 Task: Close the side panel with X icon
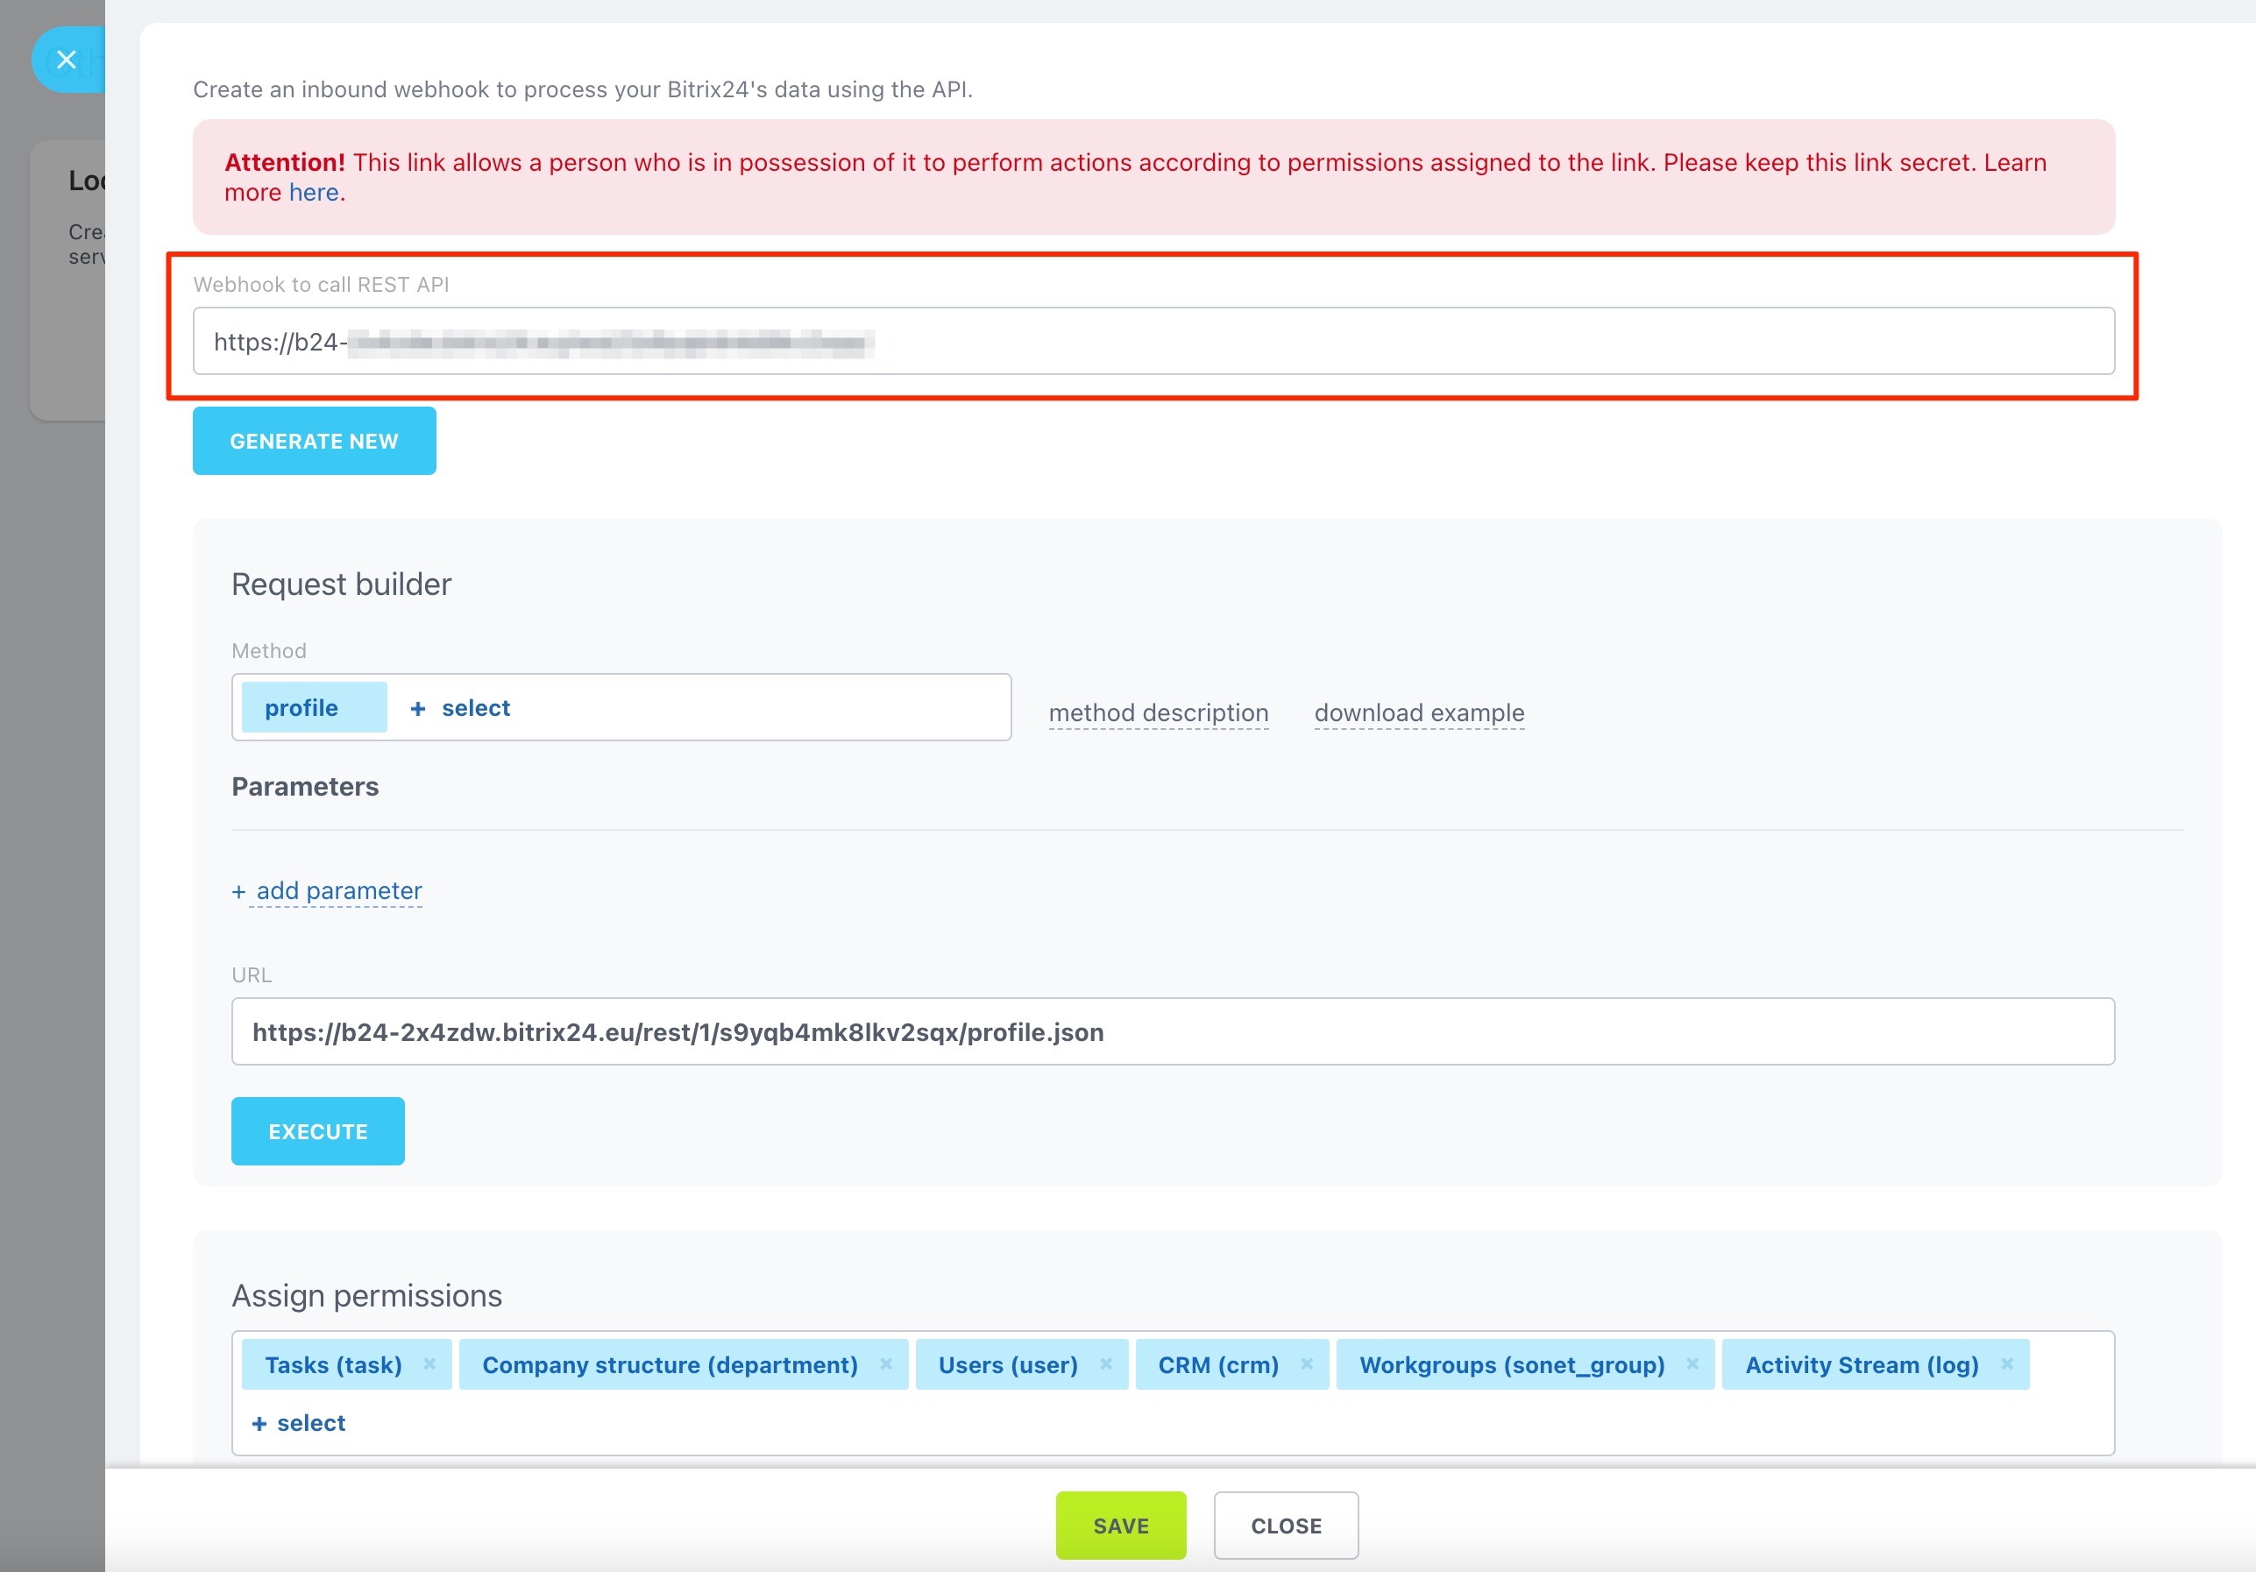[66, 60]
